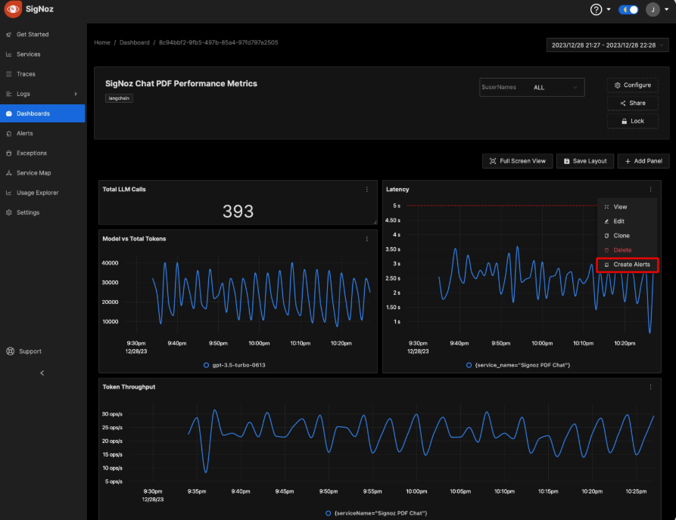Expand the Logs sidebar submenu

[x=75, y=94]
